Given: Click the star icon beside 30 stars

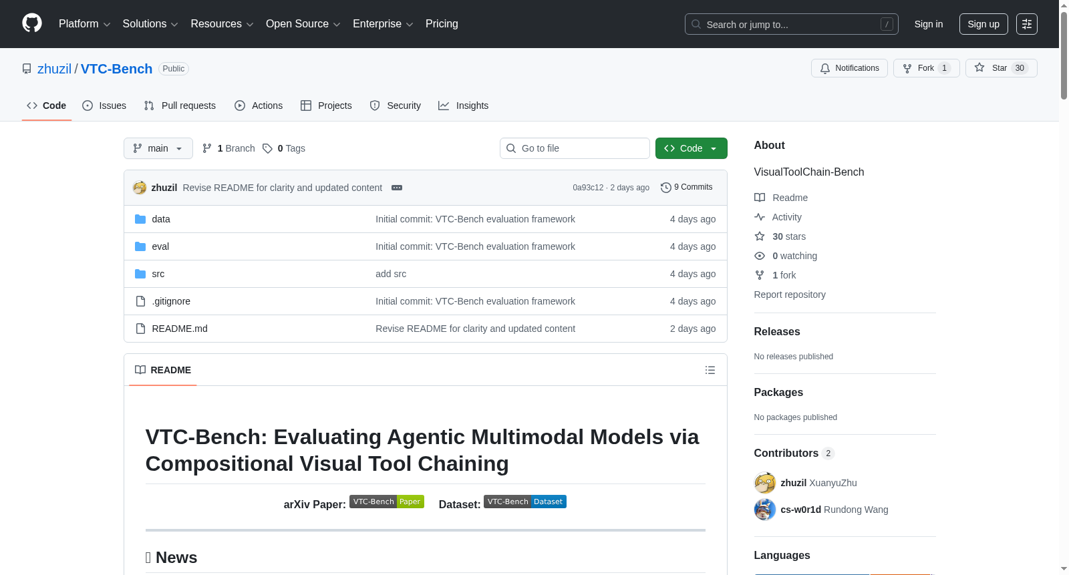Looking at the screenshot, I should click(760, 236).
